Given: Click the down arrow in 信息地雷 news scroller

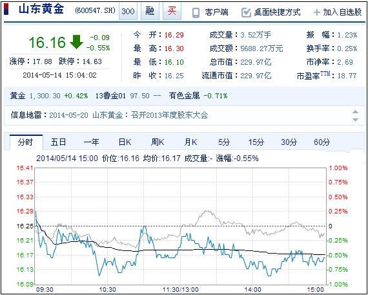Looking at the screenshot, I should [355, 120].
